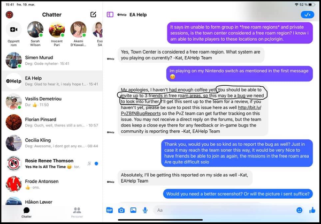This screenshot has height=224, width=321.
Task: Compose a new message with pencil icon
Action: tap(93, 14)
